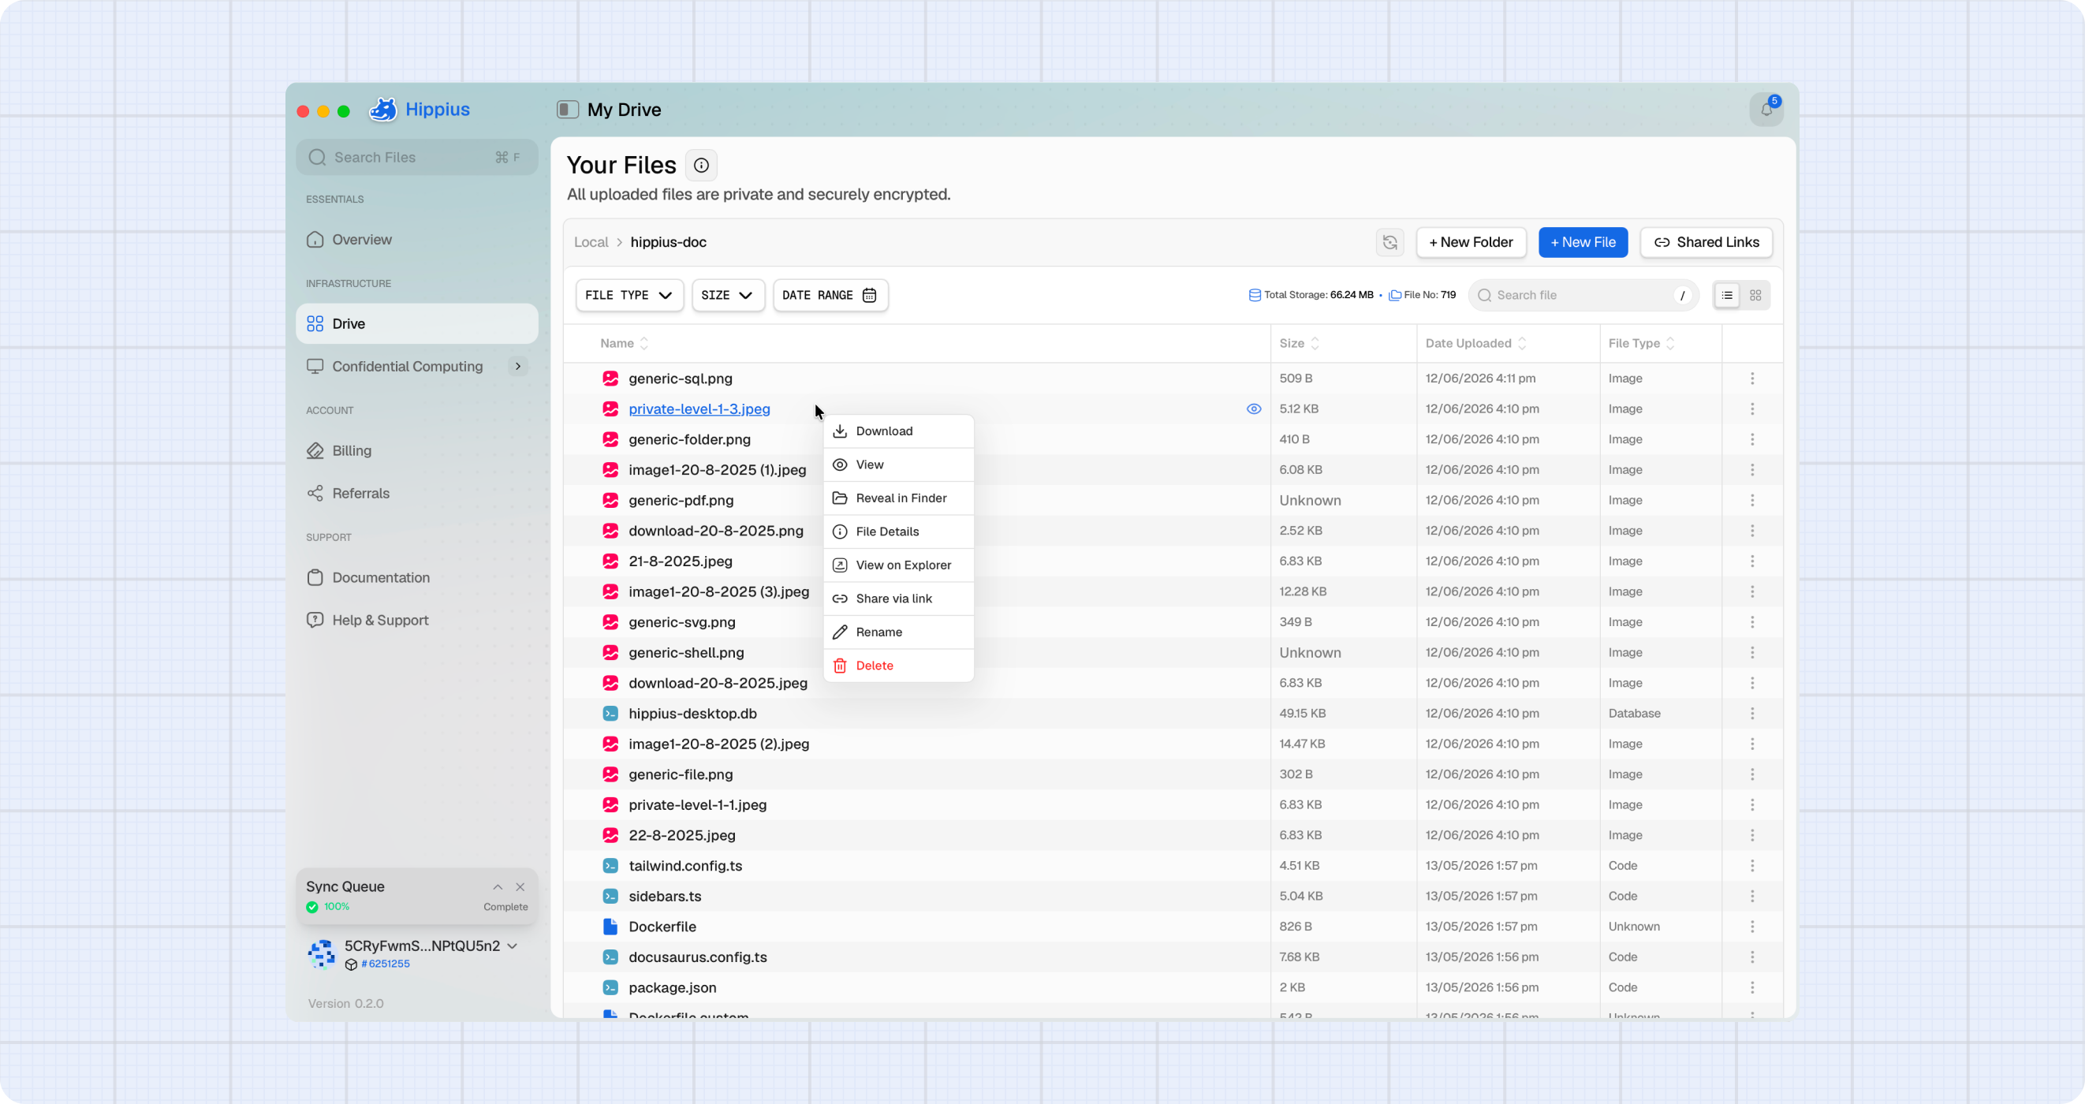Click the code icon of sidebars.ts

610,895
